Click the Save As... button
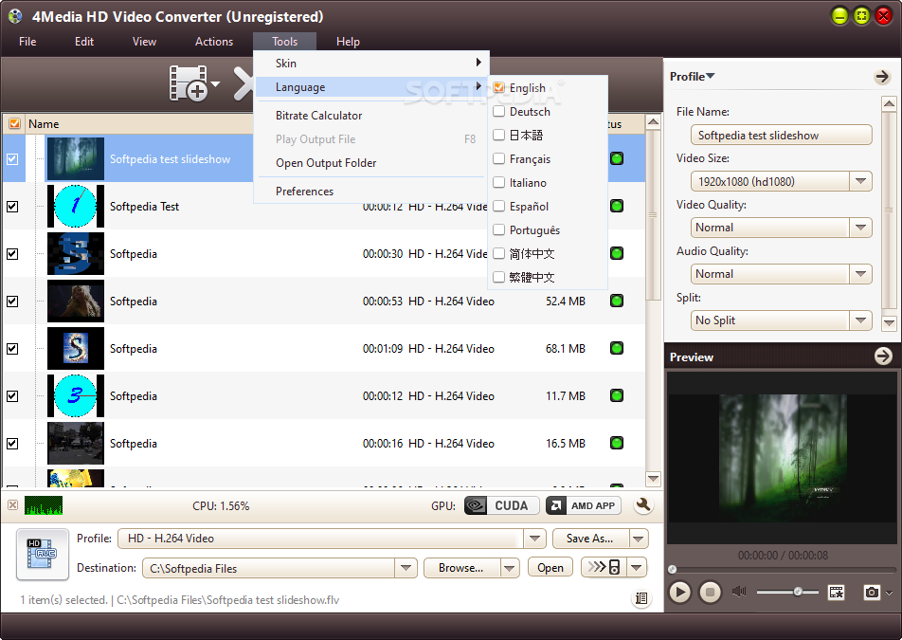Image resolution: width=902 pixels, height=640 pixels. point(590,539)
